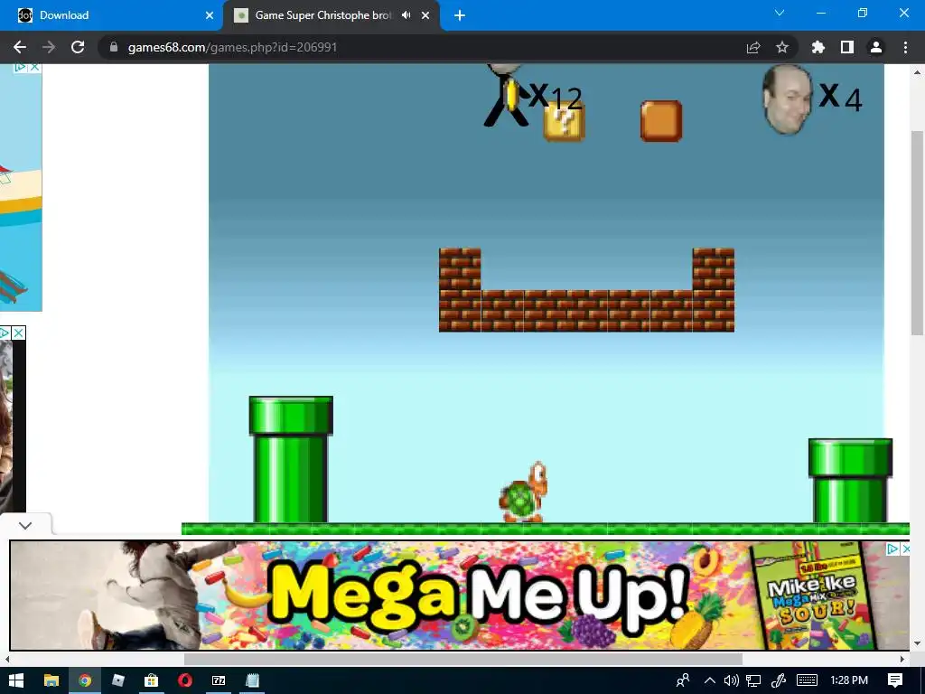Click the green Koopa turtle enemy
Viewport: 925px width, 694px height.
tap(523, 492)
